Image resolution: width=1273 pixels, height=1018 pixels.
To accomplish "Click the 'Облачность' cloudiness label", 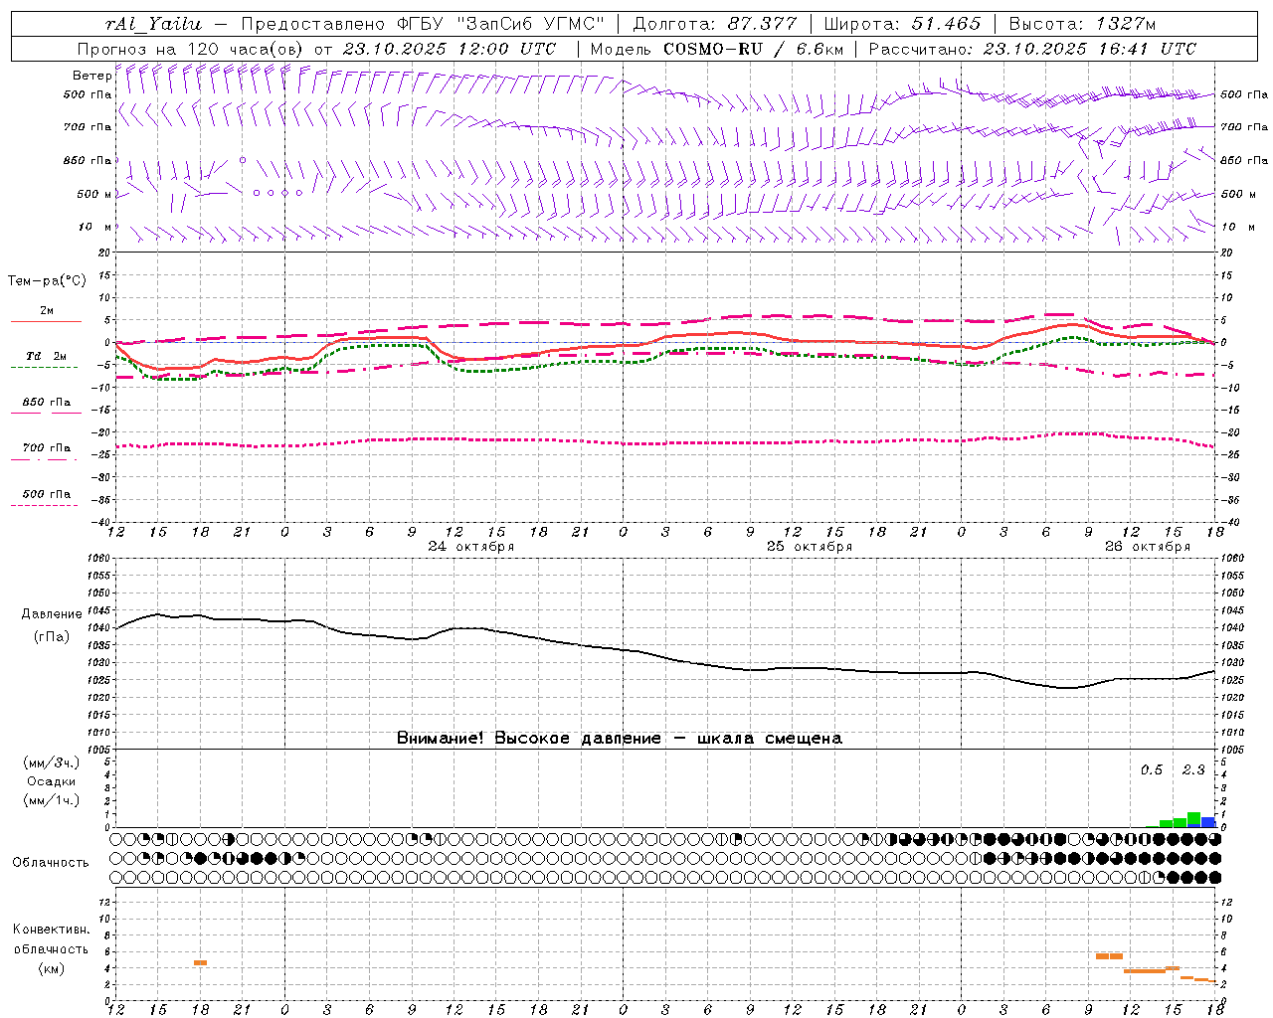I will point(51,863).
